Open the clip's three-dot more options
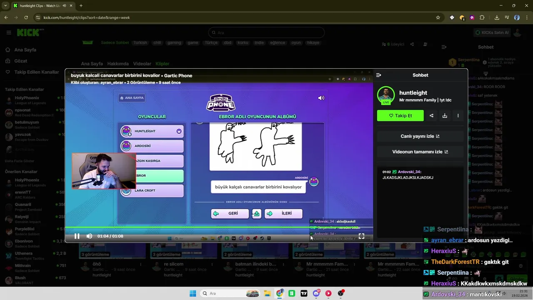Viewport: 533px width, 300px height. [x=458, y=115]
